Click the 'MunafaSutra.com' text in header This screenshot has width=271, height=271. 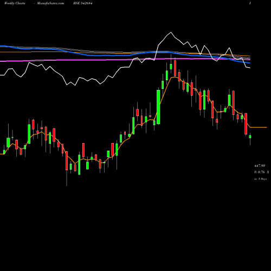tap(50, 3)
